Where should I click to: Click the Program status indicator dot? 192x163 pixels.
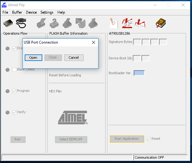[x=7, y=91]
